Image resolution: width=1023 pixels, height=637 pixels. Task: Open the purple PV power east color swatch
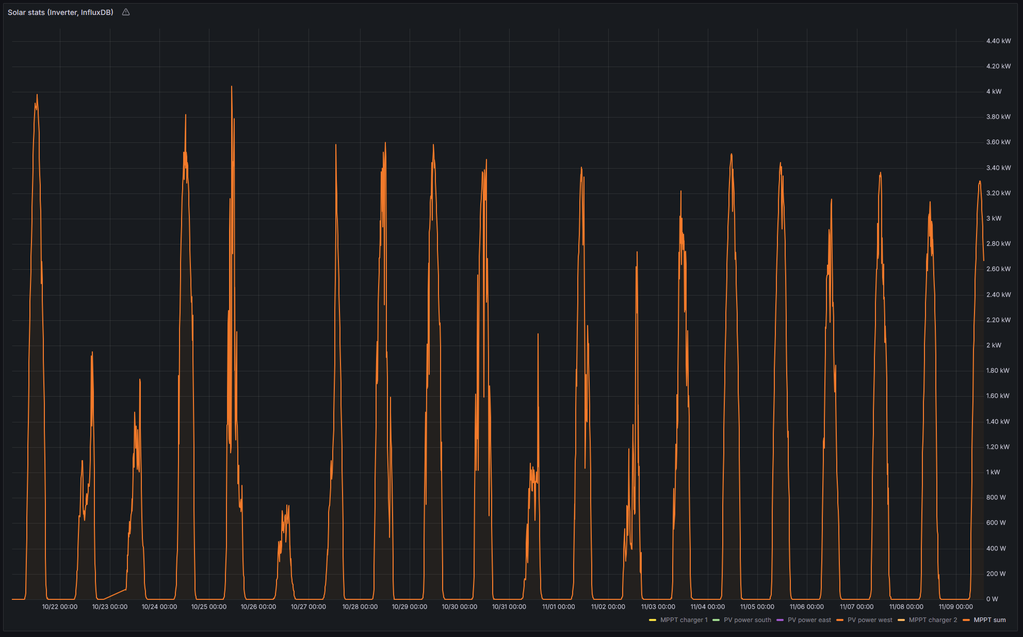pyautogui.click(x=780, y=620)
